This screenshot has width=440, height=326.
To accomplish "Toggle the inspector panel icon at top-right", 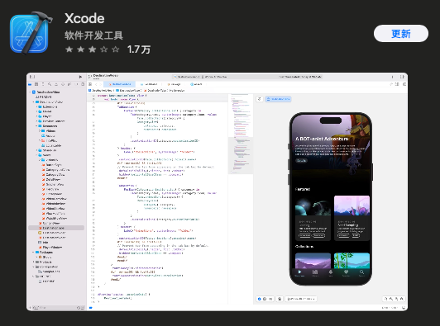I will coord(403,77).
